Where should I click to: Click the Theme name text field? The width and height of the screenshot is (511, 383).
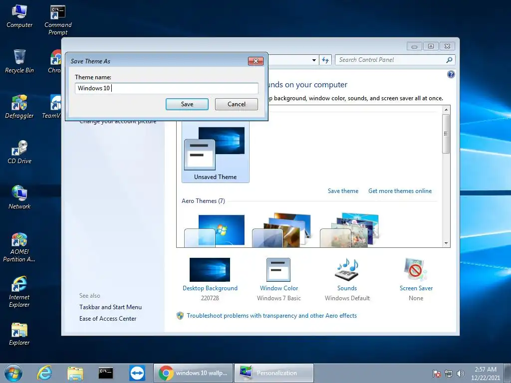click(167, 88)
